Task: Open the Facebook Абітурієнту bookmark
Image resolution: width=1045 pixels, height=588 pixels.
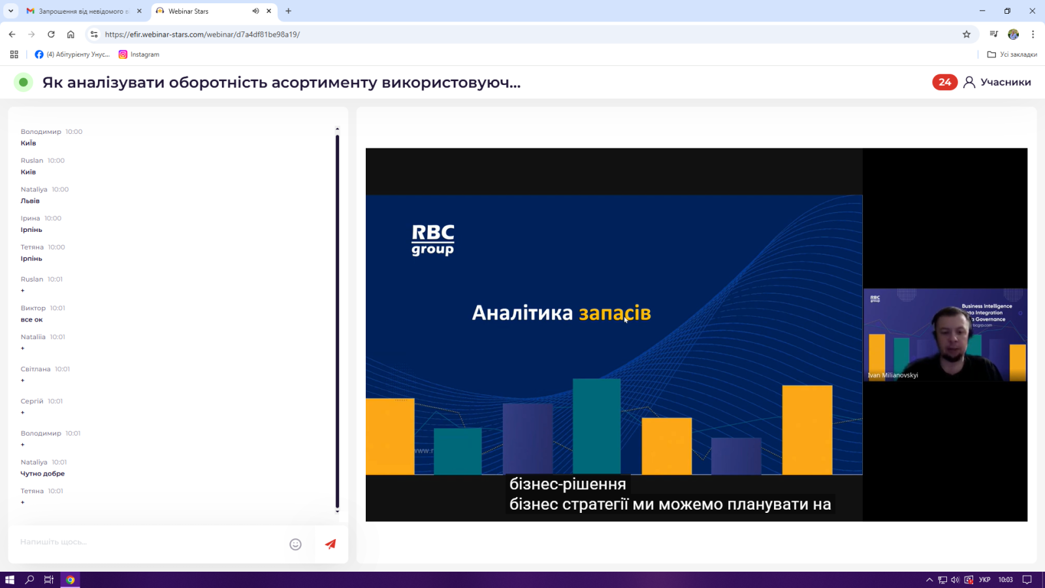Action: click(x=72, y=55)
